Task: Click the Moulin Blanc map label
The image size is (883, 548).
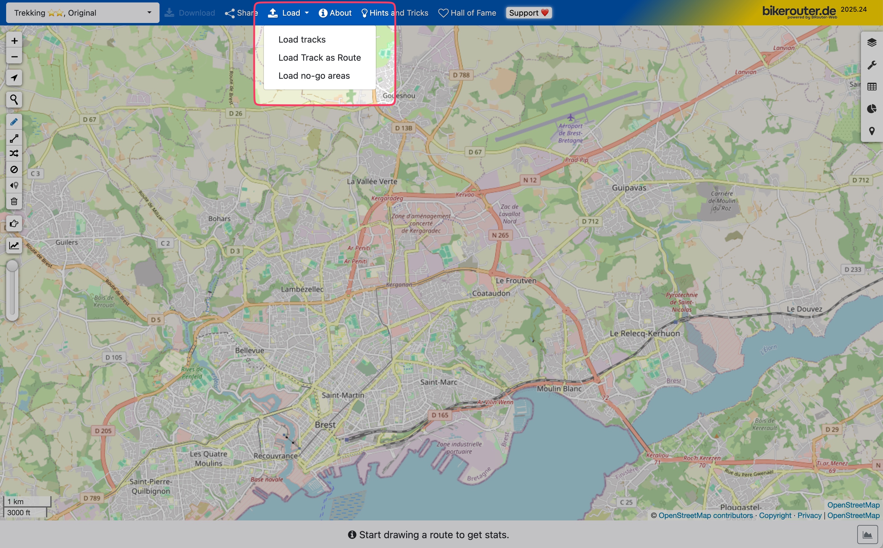Action: 559,389
